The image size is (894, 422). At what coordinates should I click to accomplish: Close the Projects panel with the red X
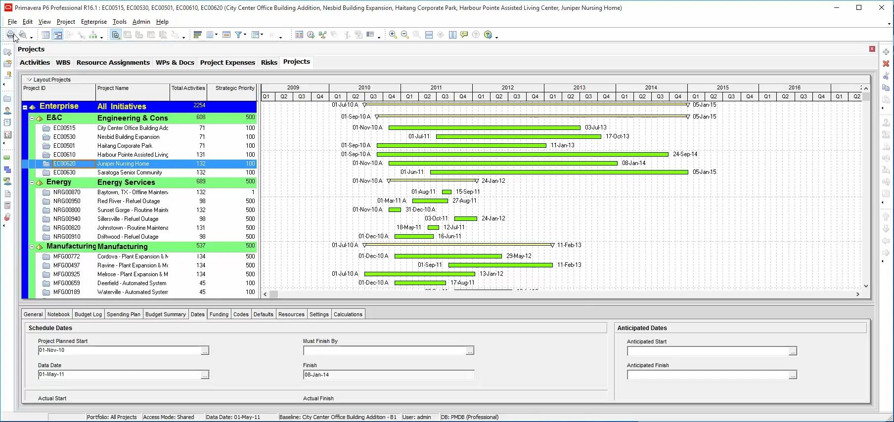pyautogui.click(x=872, y=49)
